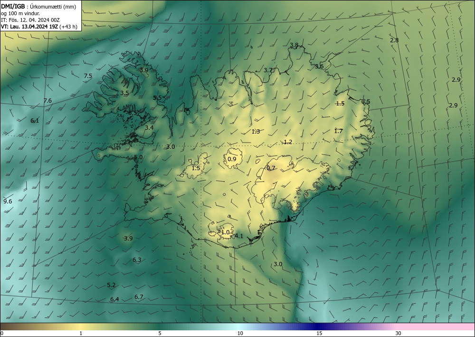Click the 4.1 value on the south coast
Viewport: 475px width, 337px height.
point(239,236)
